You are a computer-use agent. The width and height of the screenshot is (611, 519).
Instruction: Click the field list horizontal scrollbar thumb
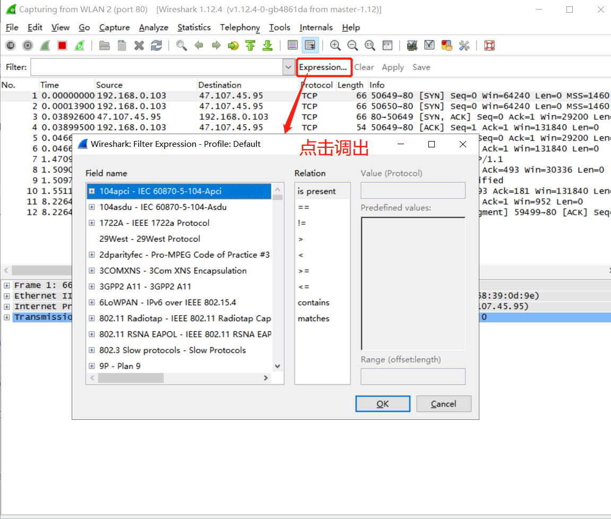(131, 378)
